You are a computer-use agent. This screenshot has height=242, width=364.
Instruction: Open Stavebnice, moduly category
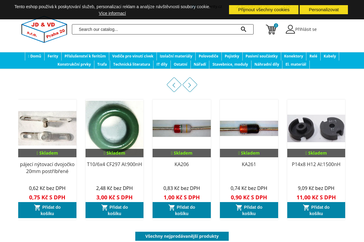(x=230, y=64)
